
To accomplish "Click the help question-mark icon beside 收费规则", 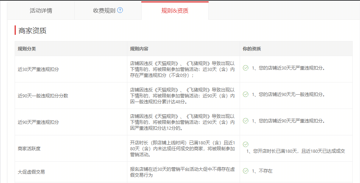I will (120, 10).
